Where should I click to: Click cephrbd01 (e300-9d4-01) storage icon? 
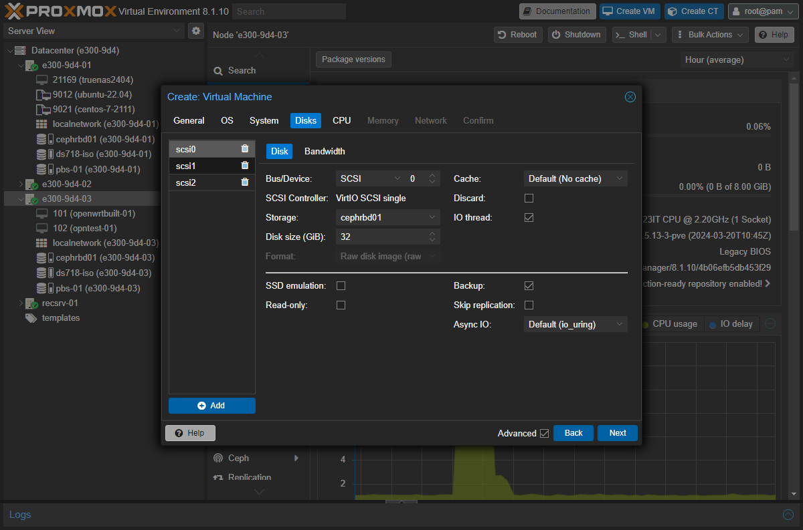point(44,139)
